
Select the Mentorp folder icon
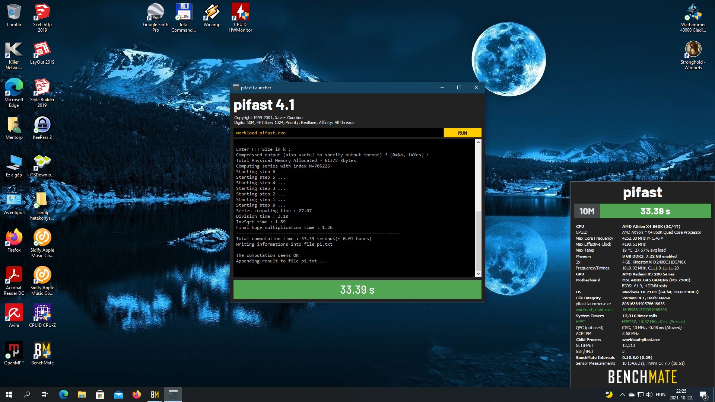(x=14, y=128)
